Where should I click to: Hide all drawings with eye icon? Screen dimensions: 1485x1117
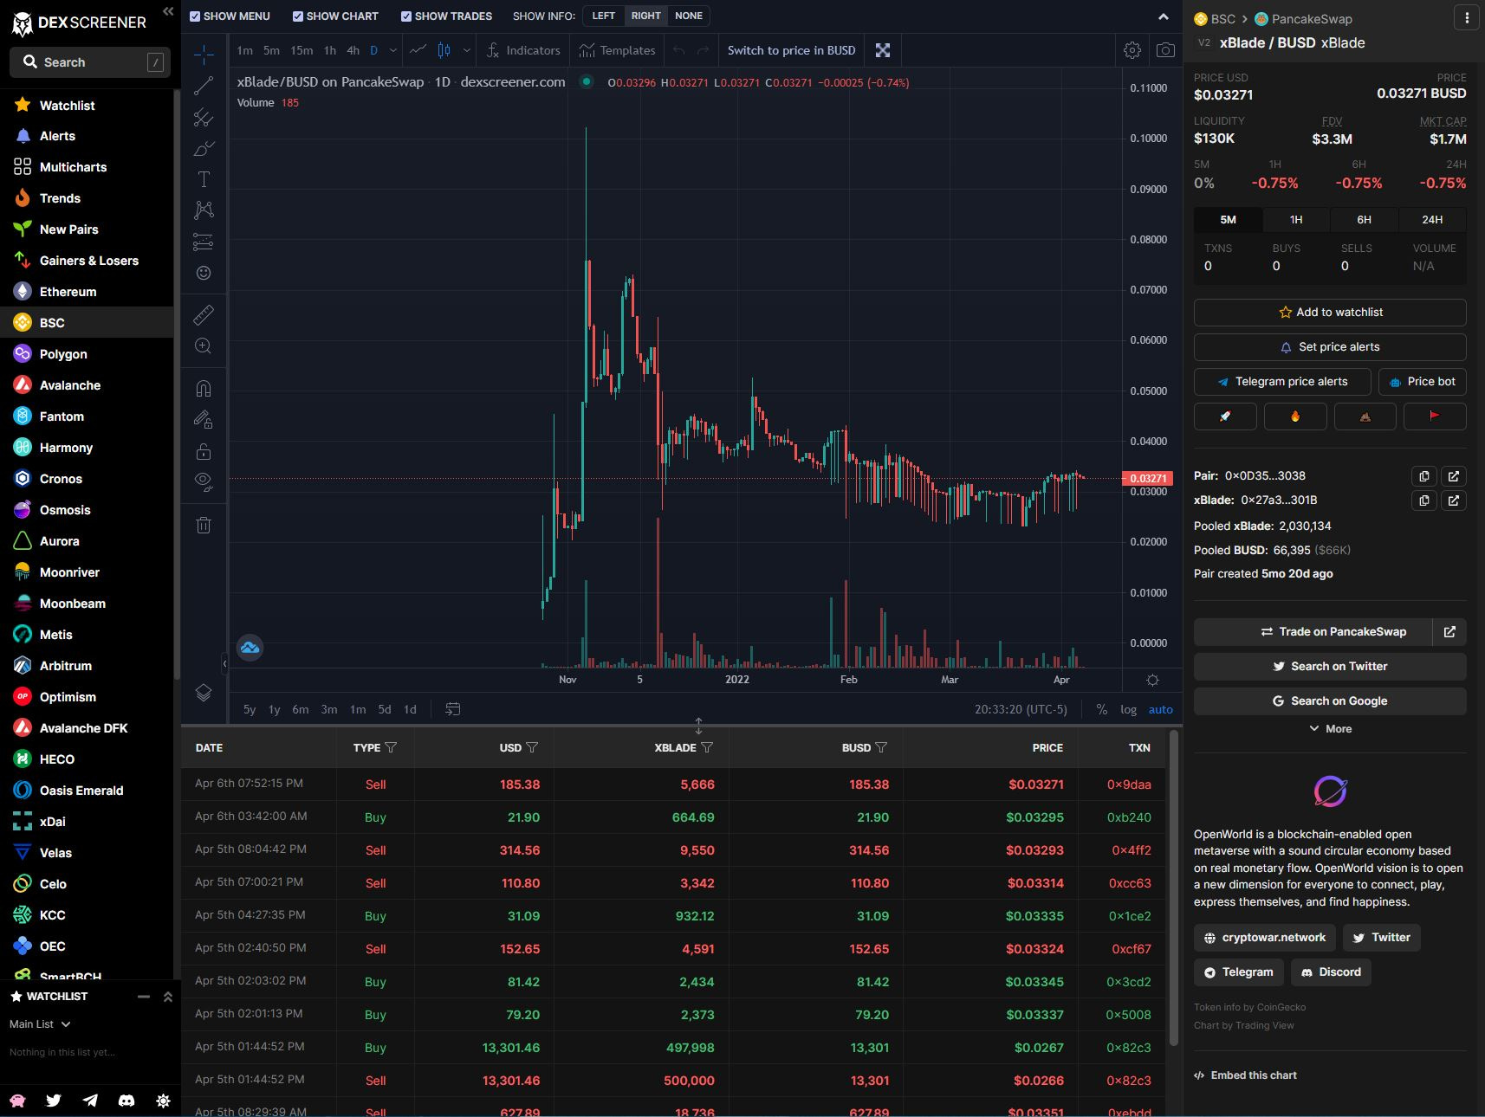click(x=204, y=482)
